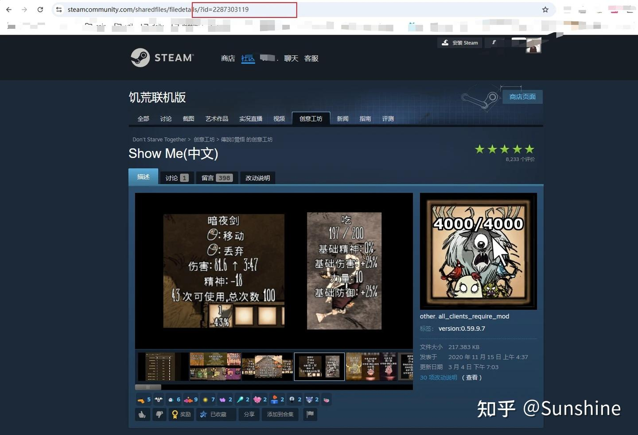
Task: Click the report flag icon
Action: point(310,414)
